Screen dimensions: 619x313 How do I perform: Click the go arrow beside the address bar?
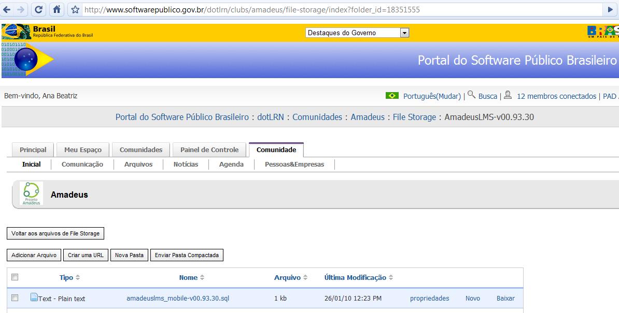610,9
